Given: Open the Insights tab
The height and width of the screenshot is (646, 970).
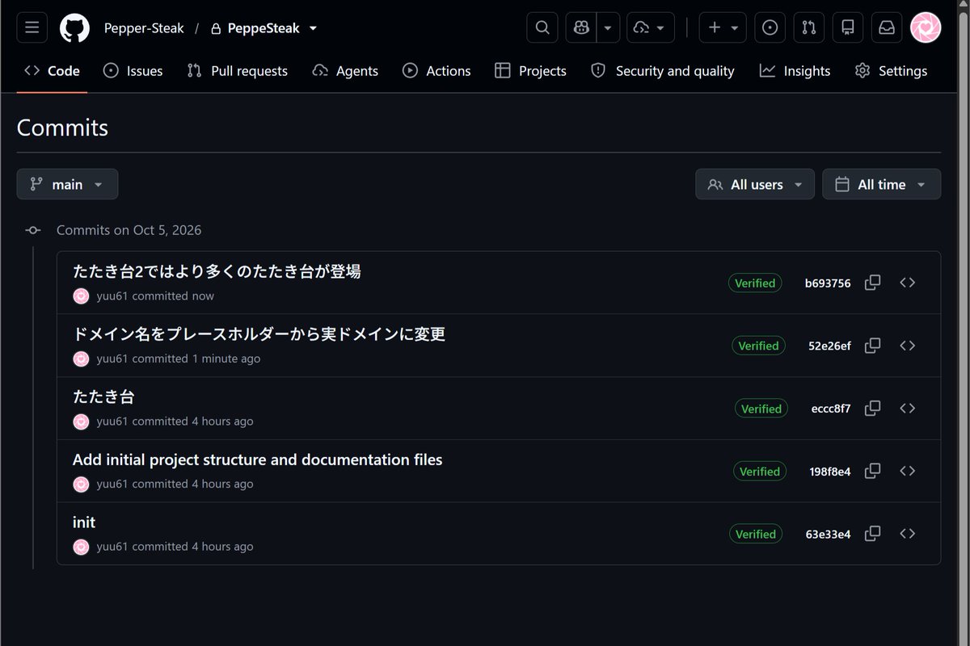Looking at the screenshot, I should click(x=795, y=71).
